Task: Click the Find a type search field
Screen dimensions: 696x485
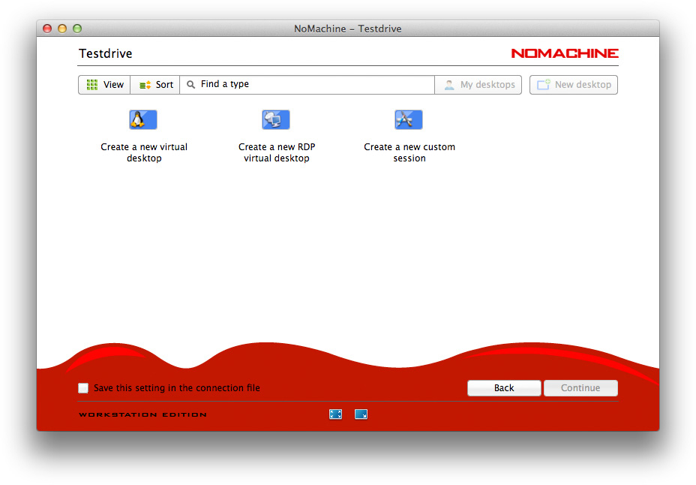Action: [x=307, y=85]
